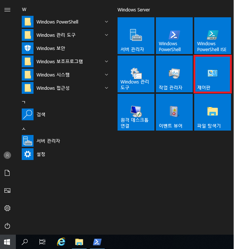Expand the hamburger menu at top left
Viewport: 234px width, 249px height.
(7, 10)
